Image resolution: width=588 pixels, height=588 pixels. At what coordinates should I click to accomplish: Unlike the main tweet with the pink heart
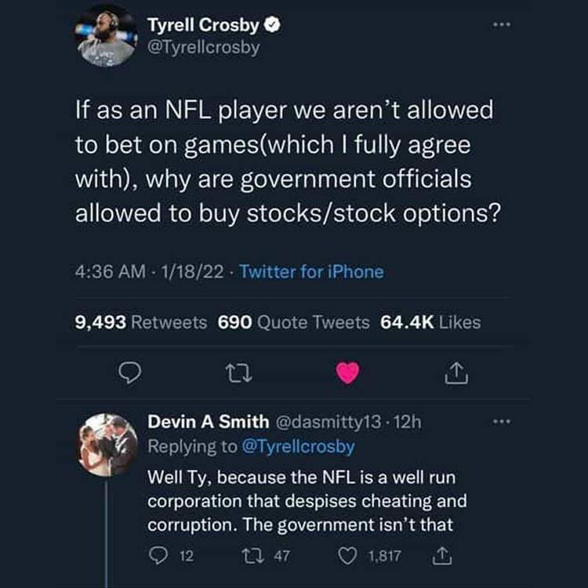(x=347, y=375)
